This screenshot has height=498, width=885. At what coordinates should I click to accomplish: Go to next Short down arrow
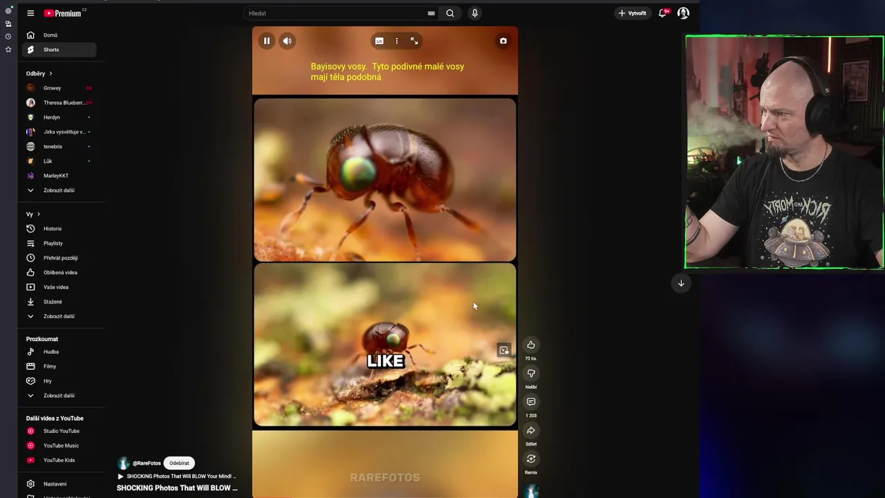[681, 283]
